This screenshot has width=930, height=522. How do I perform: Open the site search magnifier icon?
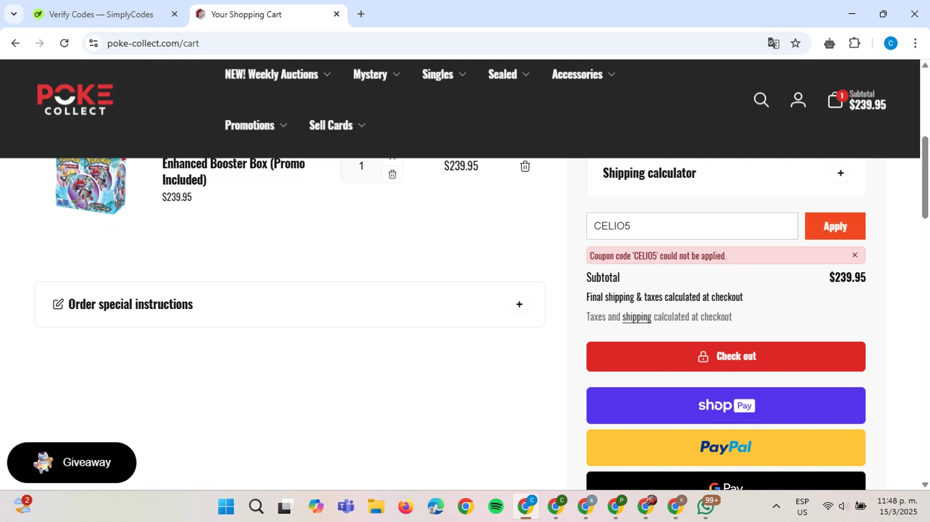coord(761,100)
